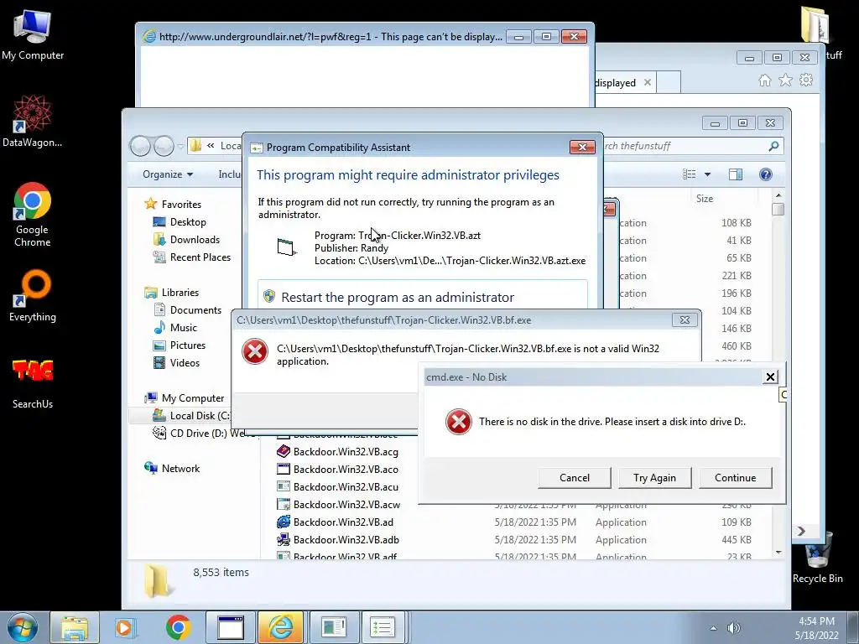
Task: Click the volume speaker tray icon
Action: click(733, 628)
